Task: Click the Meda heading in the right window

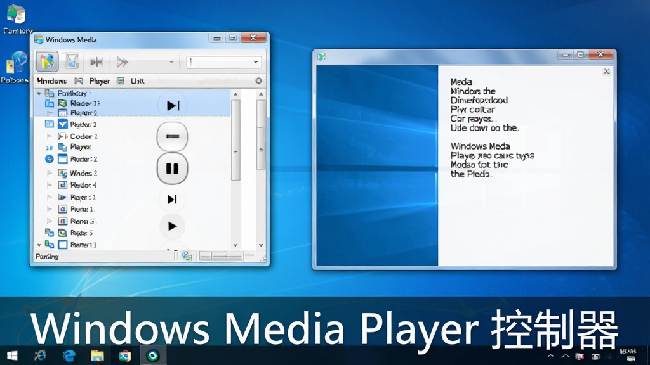Action: 461,82
